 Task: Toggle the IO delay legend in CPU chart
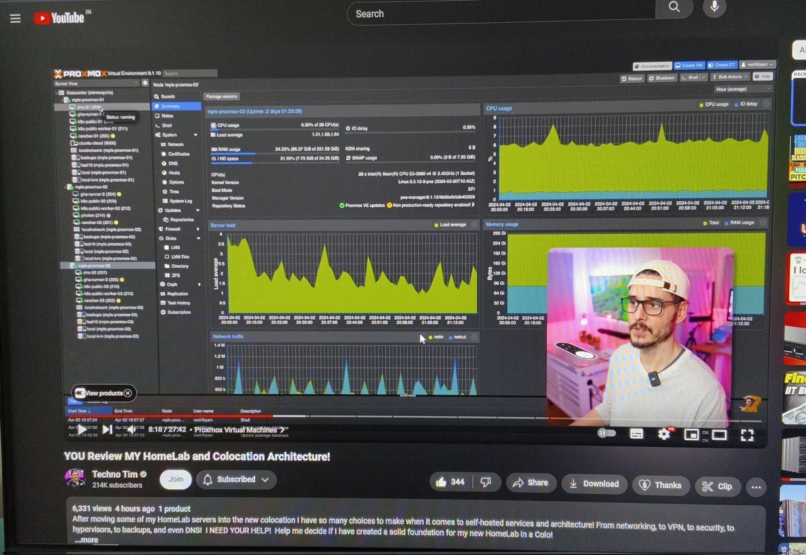click(745, 104)
